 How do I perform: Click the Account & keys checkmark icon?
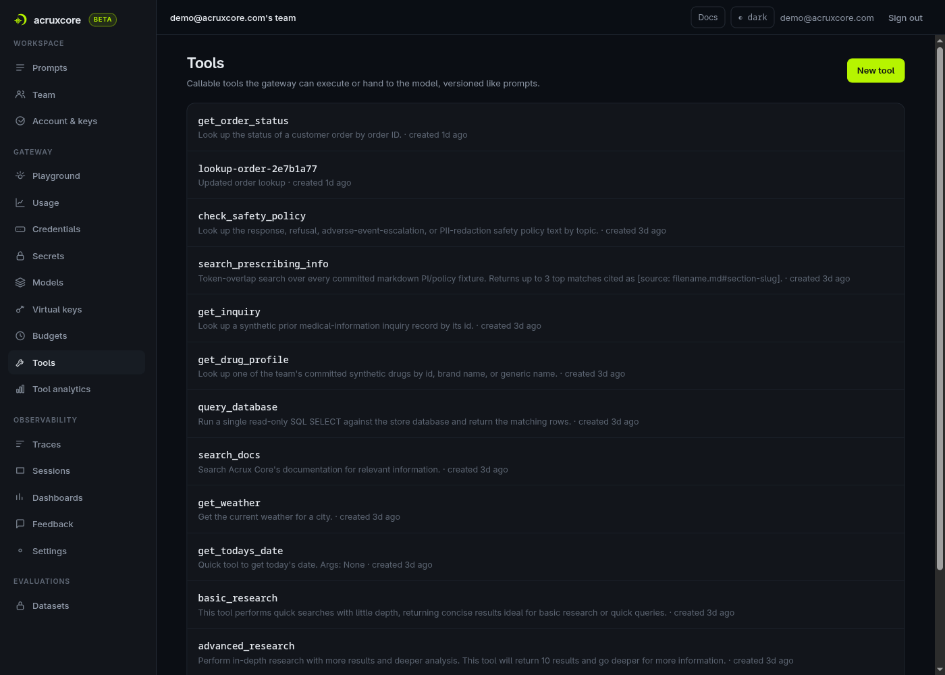point(20,121)
